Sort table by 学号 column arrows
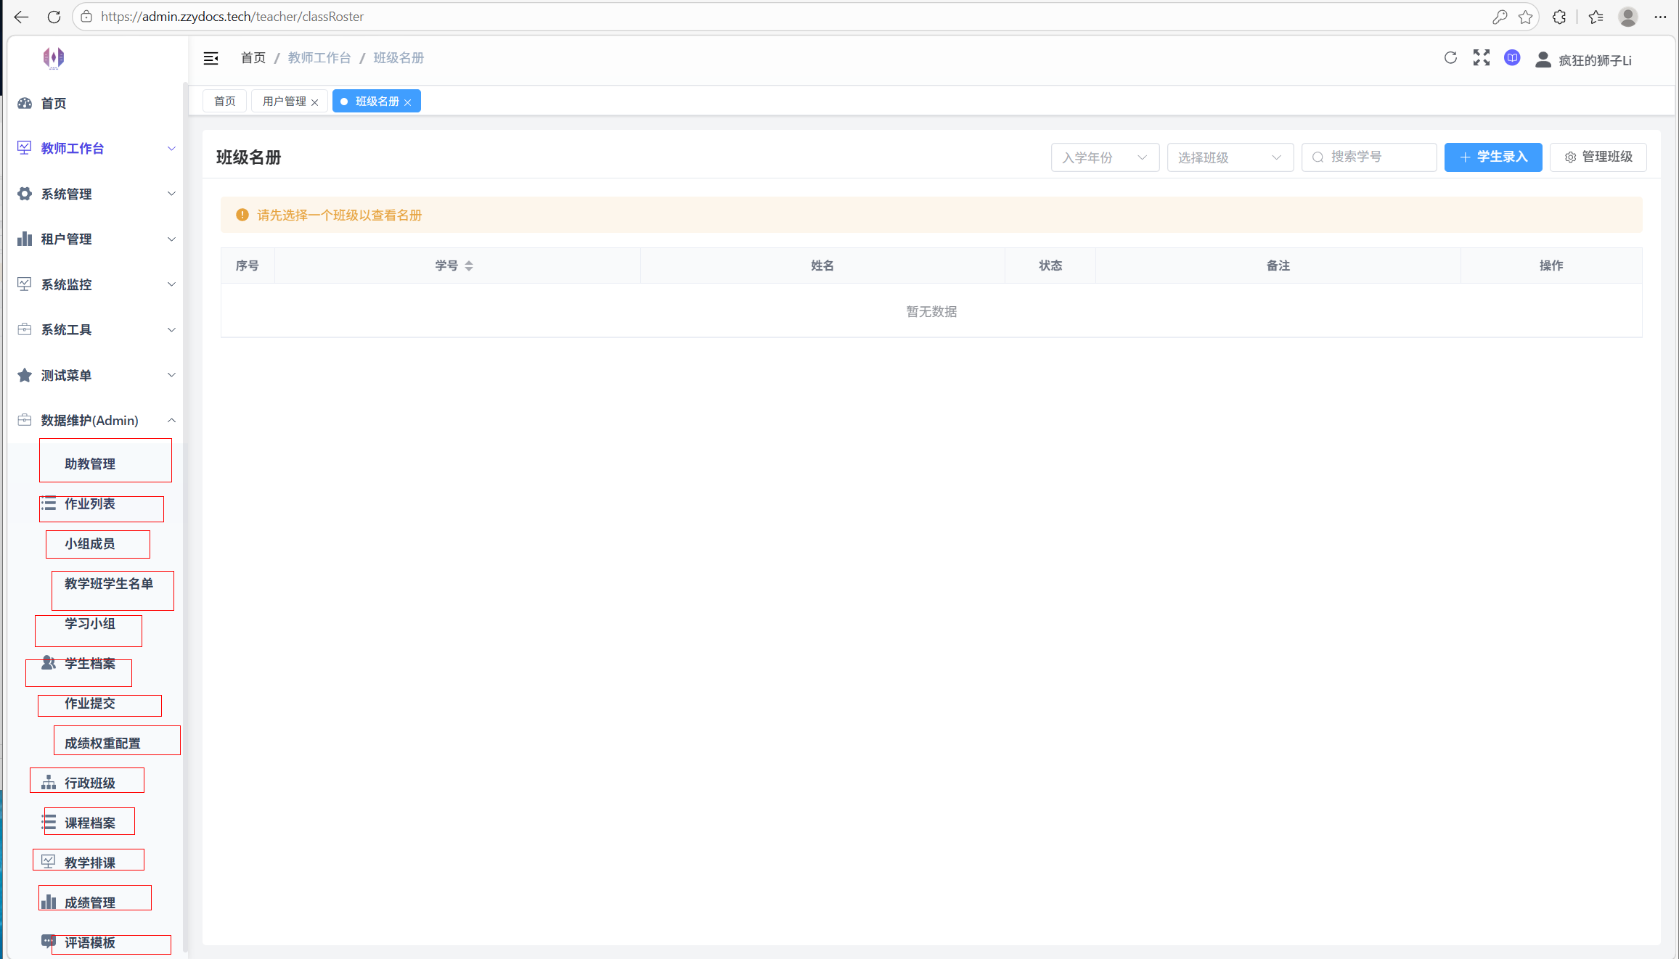Image resolution: width=1679 pixels, height=959 pixels. pyautogui.click(x=469, y=266)
